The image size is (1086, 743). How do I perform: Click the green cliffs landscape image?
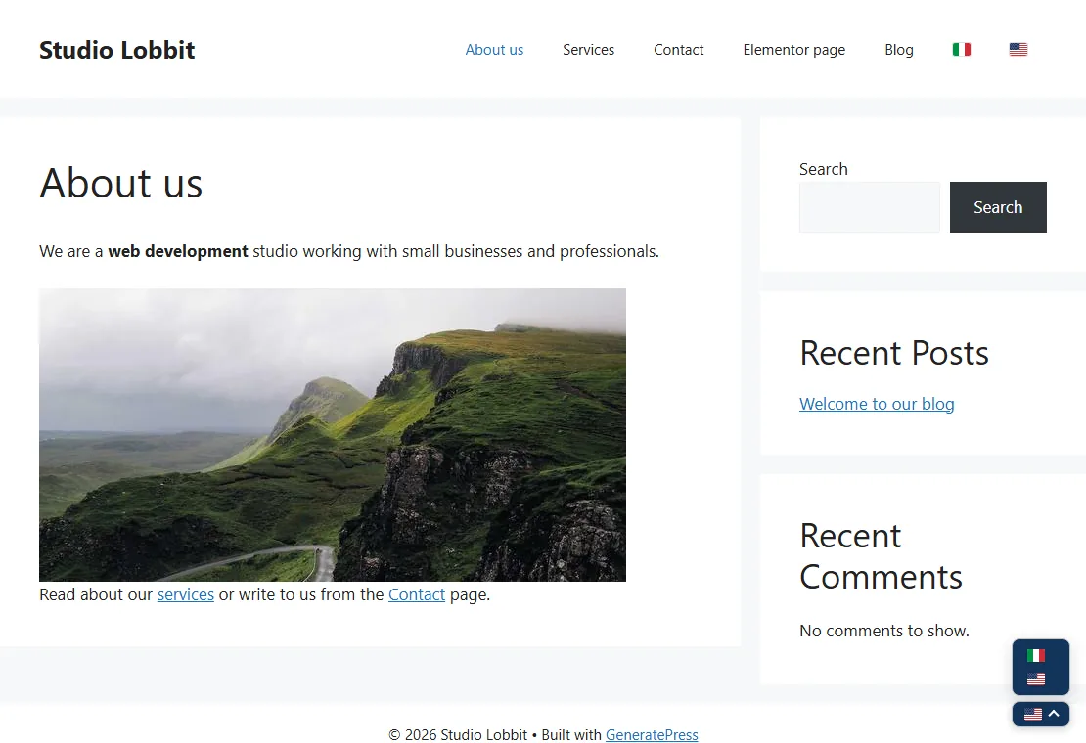click(x=333, y=435)
